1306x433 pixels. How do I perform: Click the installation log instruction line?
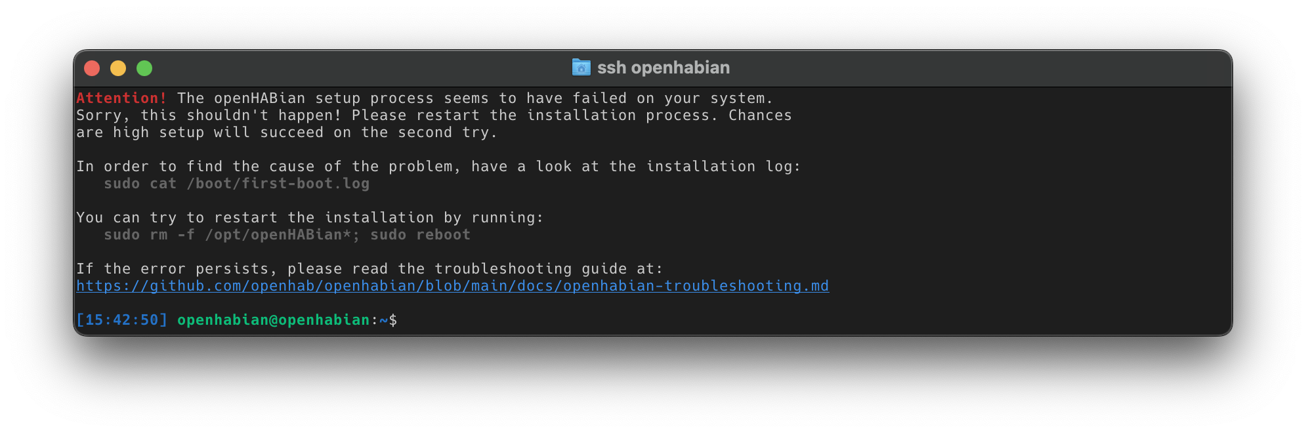point(438,166)
